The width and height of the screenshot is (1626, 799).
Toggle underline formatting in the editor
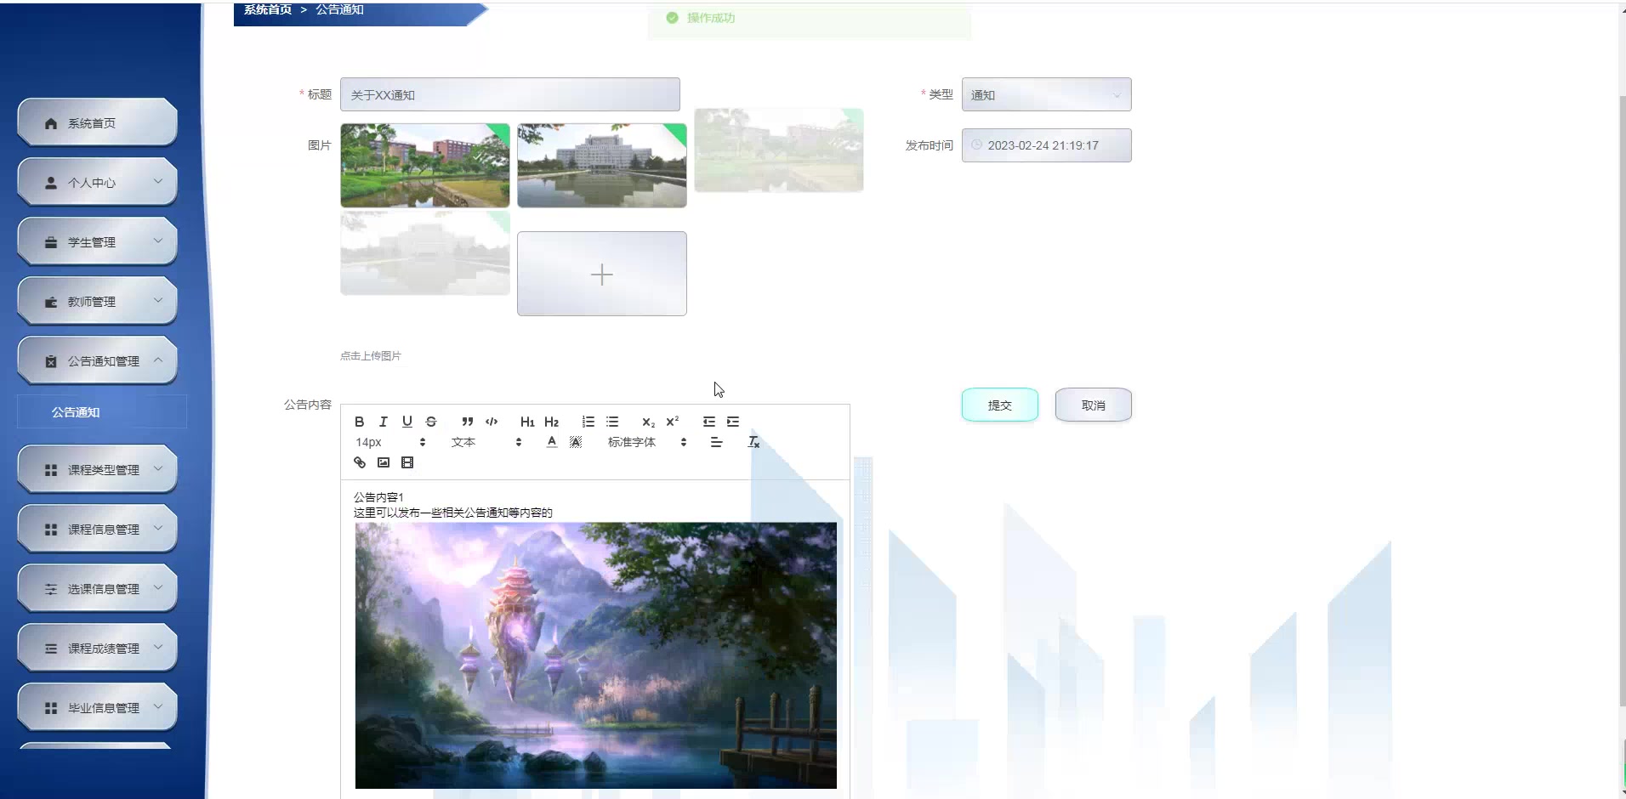[x=407, y=422]
